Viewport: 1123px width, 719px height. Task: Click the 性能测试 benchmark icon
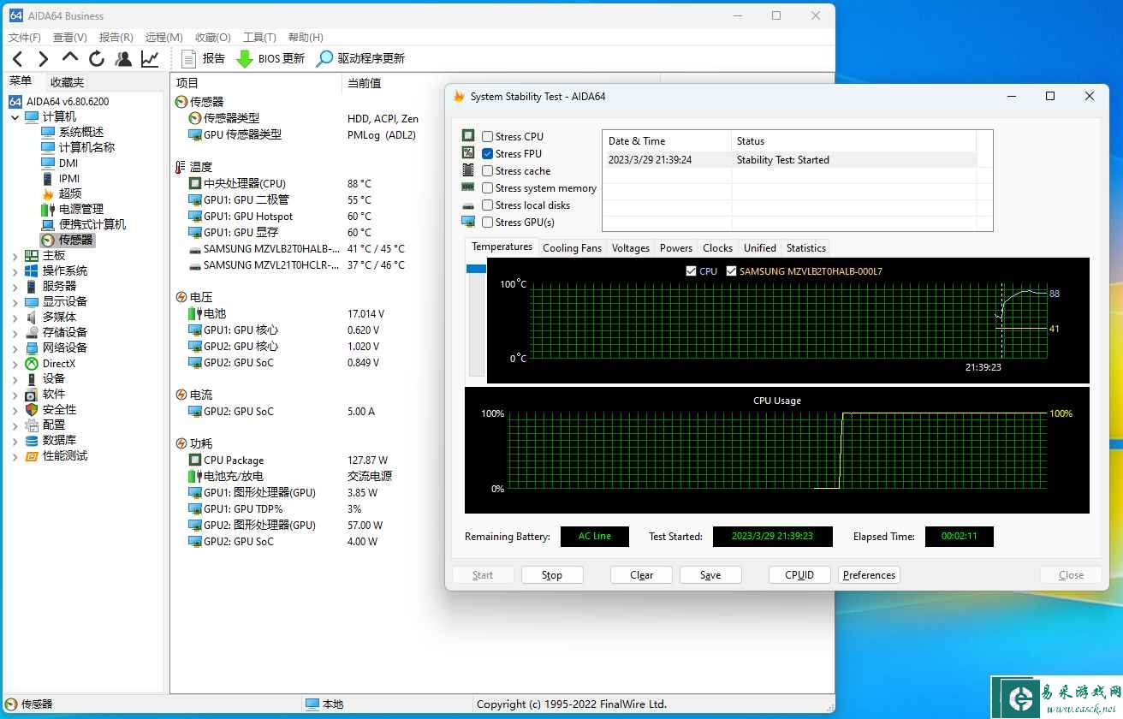tap(32, 455)
